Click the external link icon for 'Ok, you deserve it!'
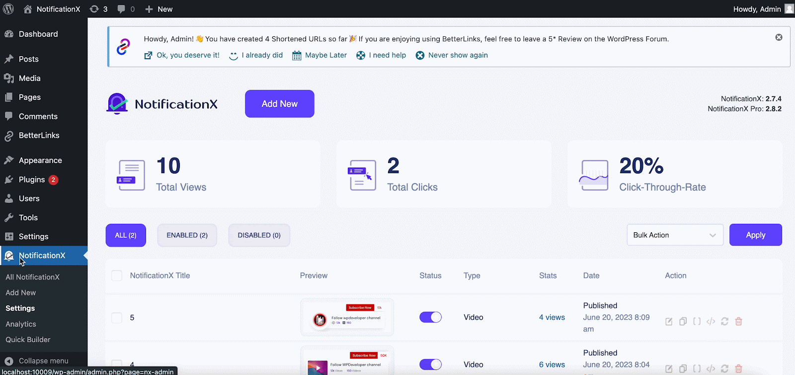The image size is (795, 375). 148,55
